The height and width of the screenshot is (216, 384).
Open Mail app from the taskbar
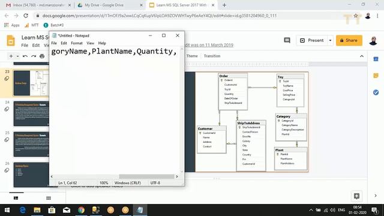pyautogui.click(x=67, y=210)
